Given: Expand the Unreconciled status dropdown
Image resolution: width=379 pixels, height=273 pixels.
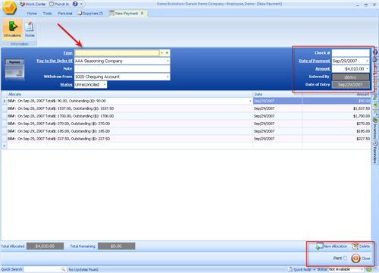Looking at the screenshot, I should (x=105, y=85).
